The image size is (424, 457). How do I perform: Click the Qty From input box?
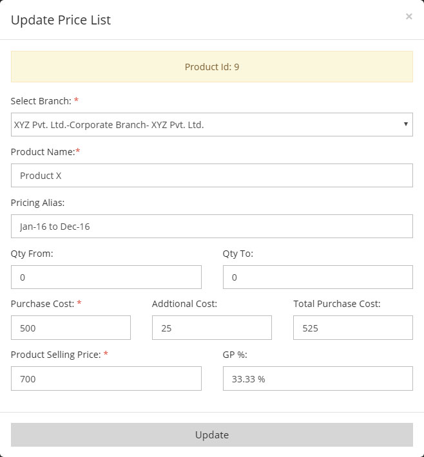tap(106, 277)
